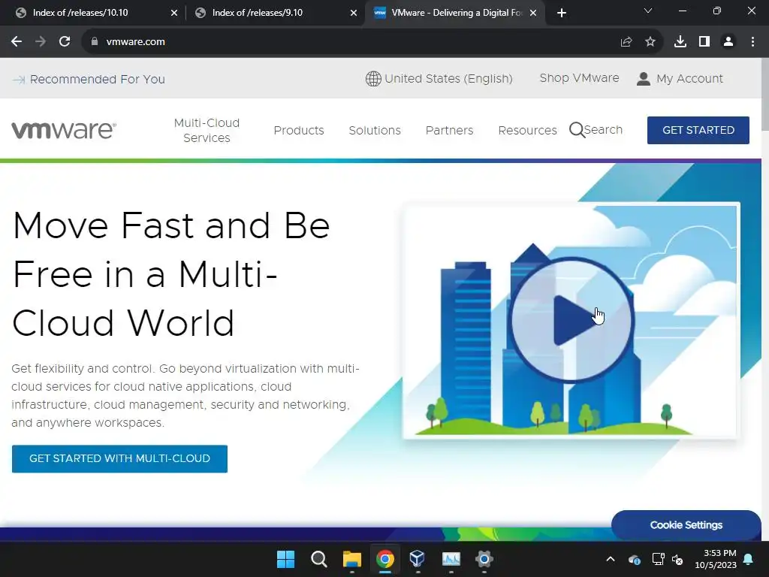Open File Explorer from taskbar

coord(351,559)
